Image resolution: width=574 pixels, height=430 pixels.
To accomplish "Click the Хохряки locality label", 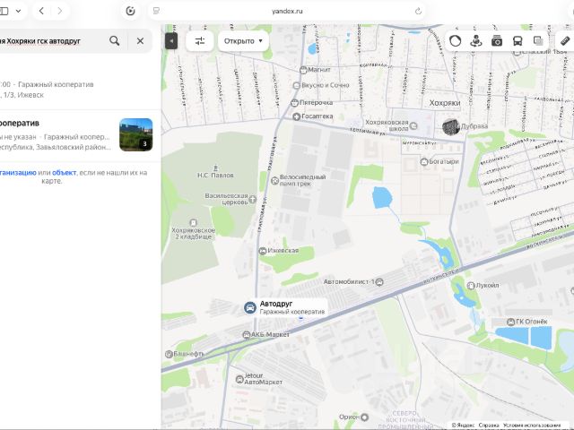I will (445, 103).
